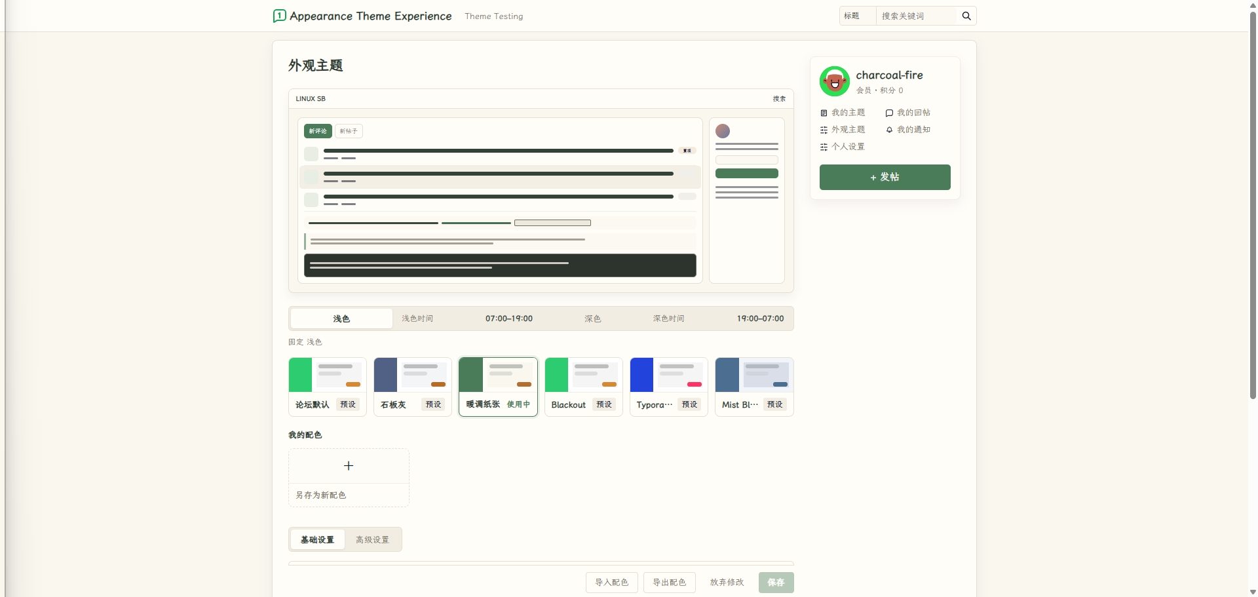Screen dimensions: 1258x597
Task: Choose the Typora preset theme card
Action: tap(668, 387)
